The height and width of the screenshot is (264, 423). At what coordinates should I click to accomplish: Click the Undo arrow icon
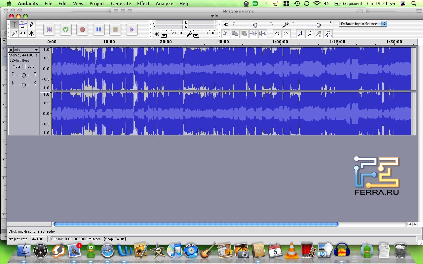pos(277,34)
